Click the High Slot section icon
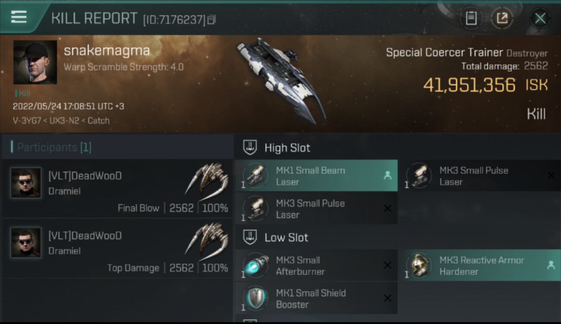561x324 pixels. tap(250, 148)
